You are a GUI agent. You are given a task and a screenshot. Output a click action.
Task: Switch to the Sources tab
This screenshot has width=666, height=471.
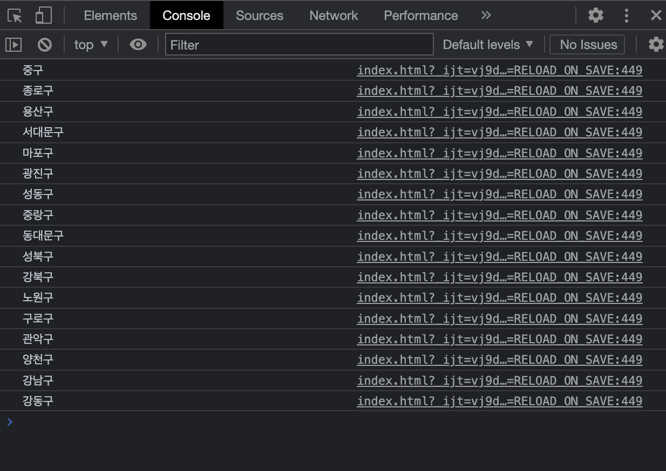pyautogui.click(x=260, y=16)
